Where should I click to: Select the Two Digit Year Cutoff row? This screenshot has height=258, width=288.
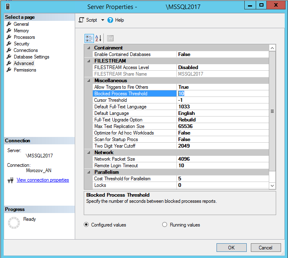(181, 146)
